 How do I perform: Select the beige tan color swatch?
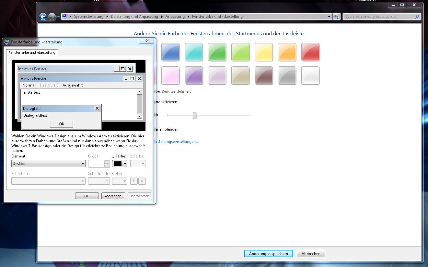240,75
